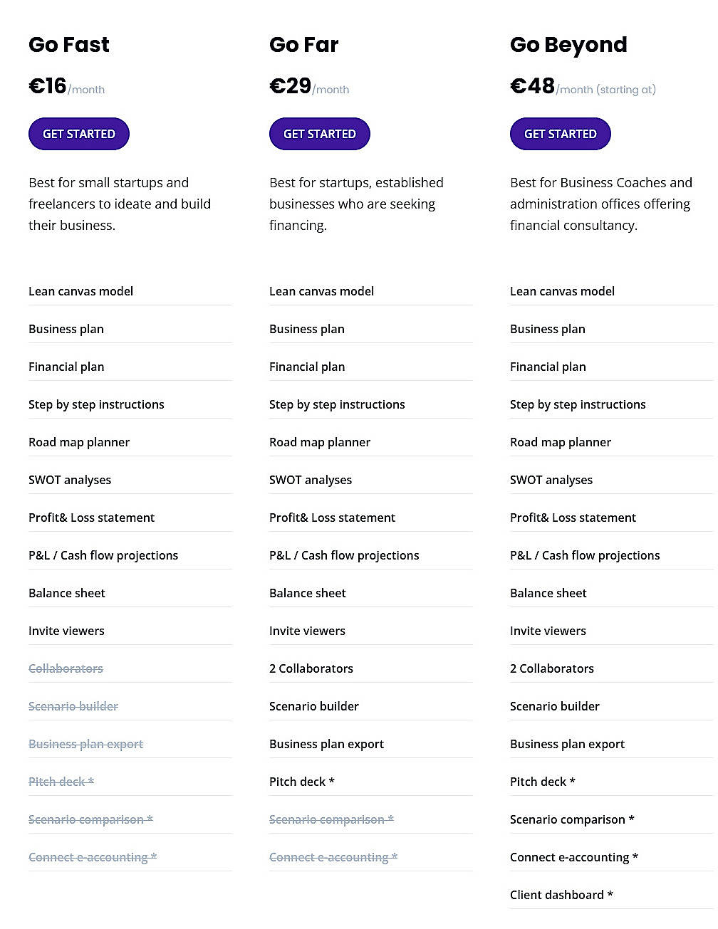Click Balance sheet under Go Beyond

coord(548,592)
